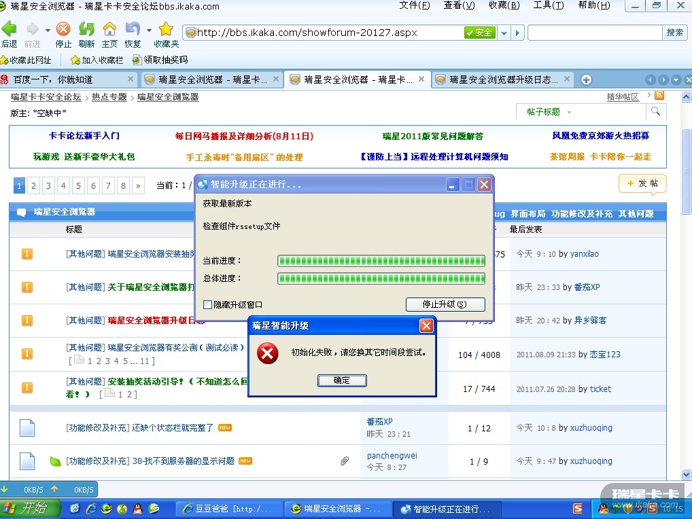Viewport: 692px width, 519px height.
Task: Close the 瑞星智能升级 error dialog
Action: tap(426, 325)
